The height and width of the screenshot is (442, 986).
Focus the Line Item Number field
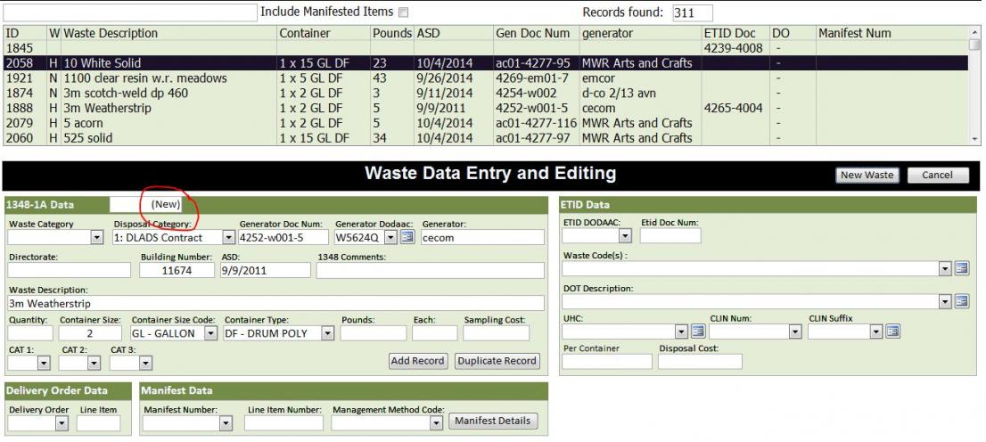pyautogui.click(x=283, y=423)
